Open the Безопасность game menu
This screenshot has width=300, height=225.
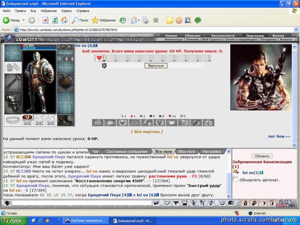tap(223, 35)
